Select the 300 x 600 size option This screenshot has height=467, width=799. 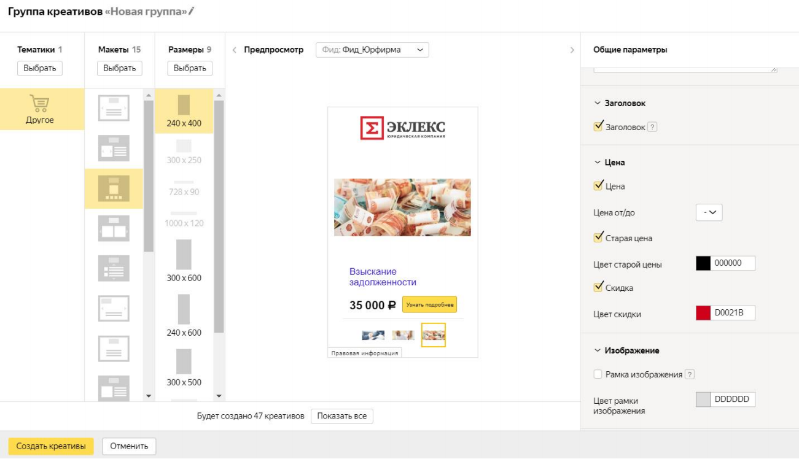pyautogui.click(x=184, y=255)
